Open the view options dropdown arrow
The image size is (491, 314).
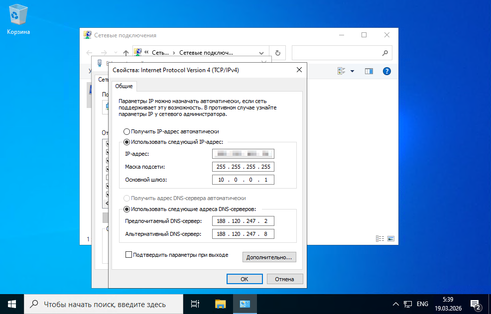pyautogui.click(x=352, y=71)
